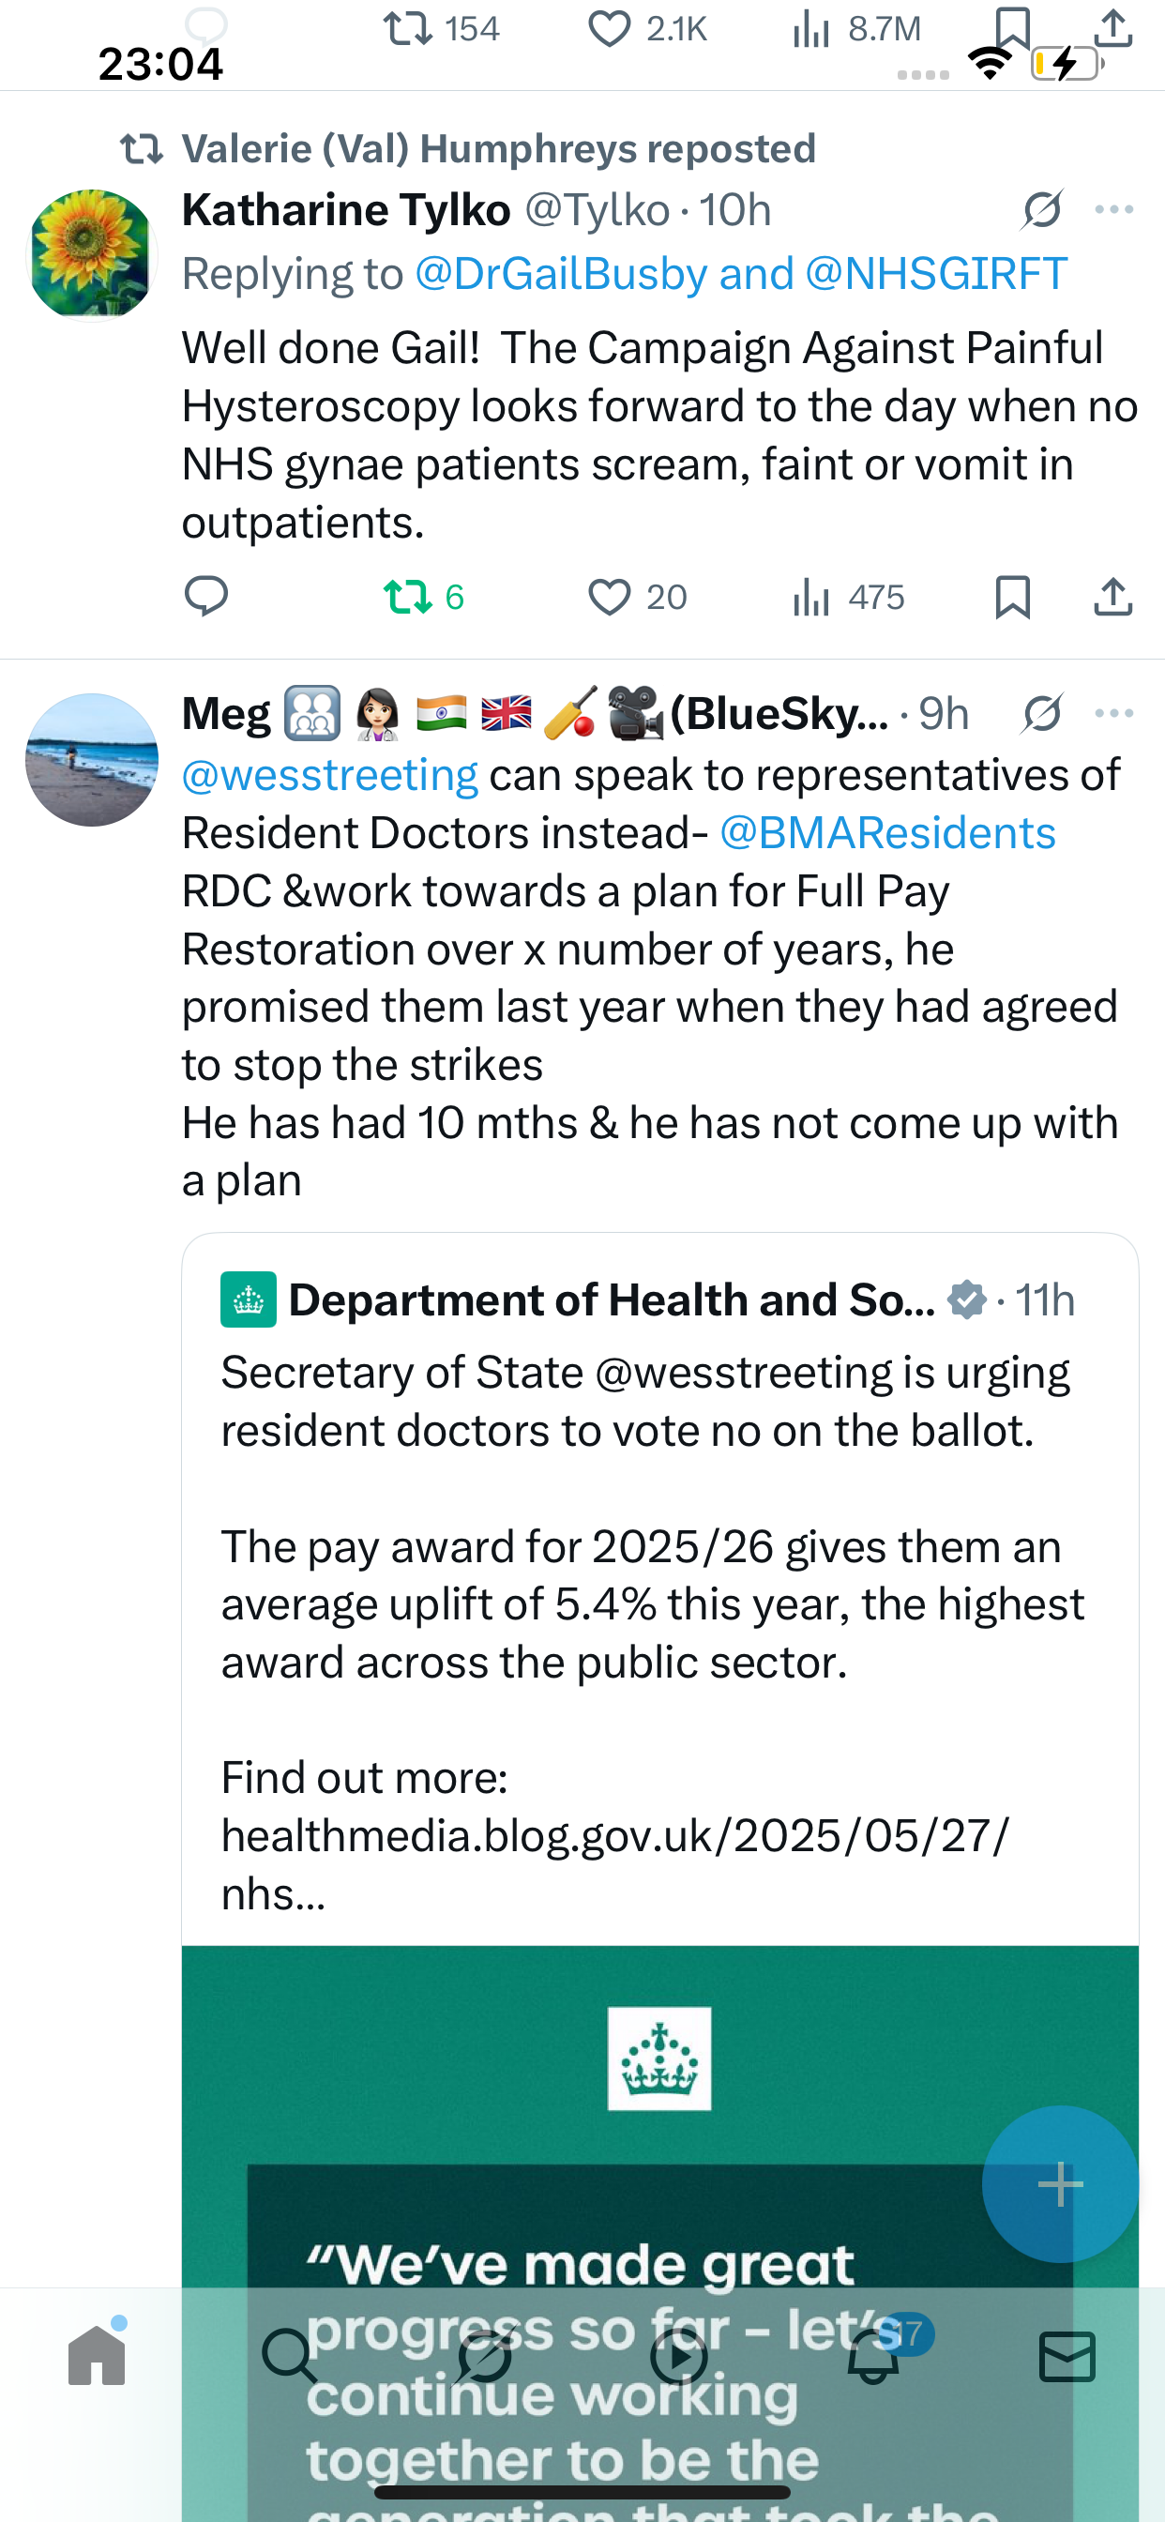Compose a new post with plus button
Viewport: 1165px width, 2522px height.
[1060, 2183]
